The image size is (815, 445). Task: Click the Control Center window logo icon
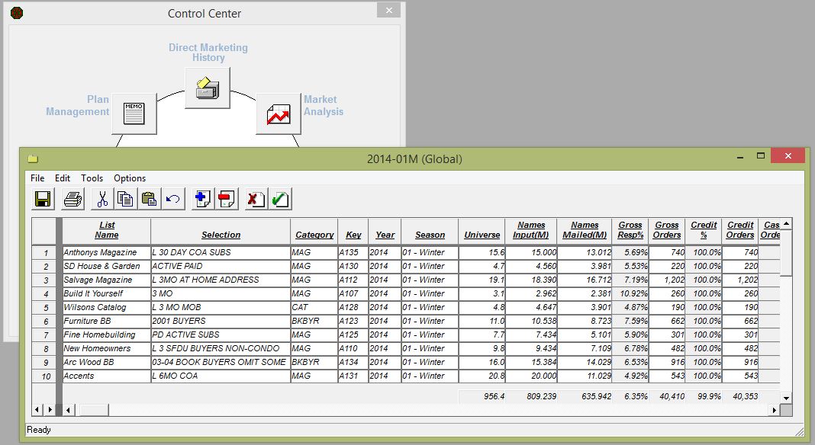[17, 13]
